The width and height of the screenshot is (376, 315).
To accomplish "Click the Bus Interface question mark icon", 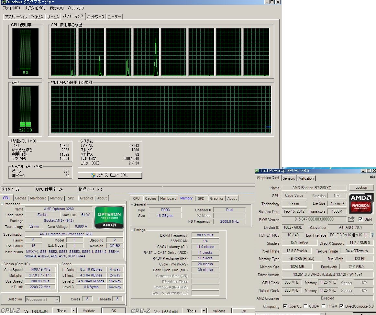I will click(x=372, y=235).
